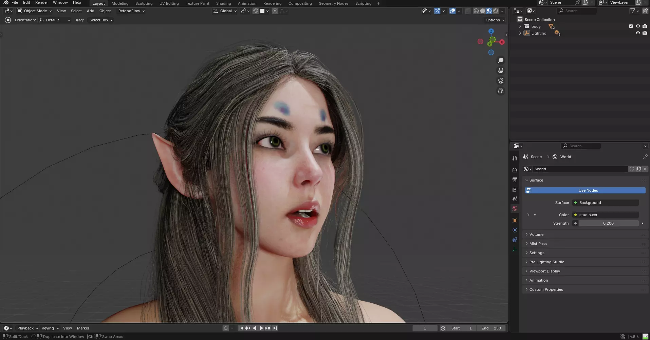
Task: Click Background surface shader field
Action: (x=606, y=203)
